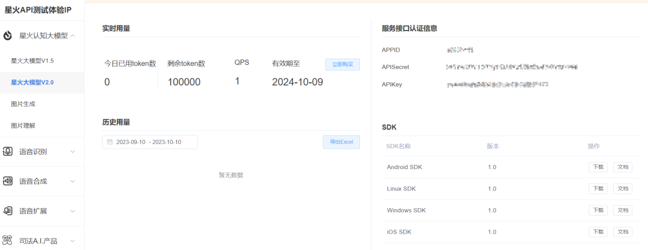Click the 导出Excel button
Screen dimensions: 648x250
[x=341, y=141]
